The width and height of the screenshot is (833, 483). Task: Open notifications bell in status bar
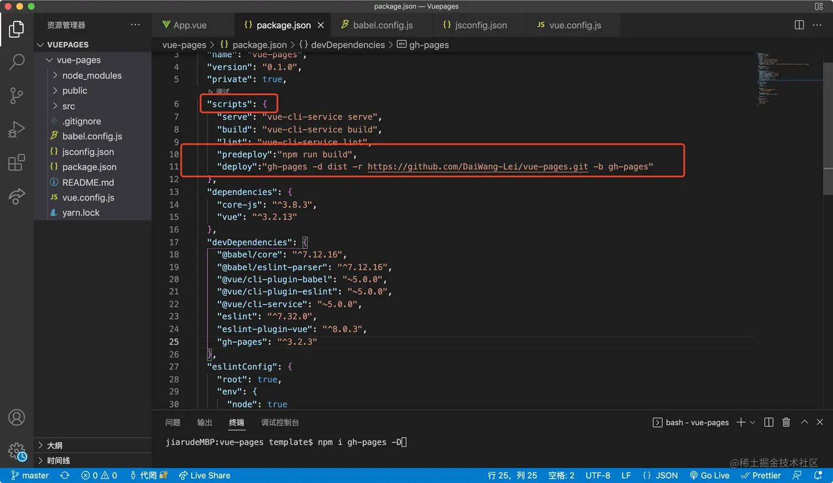pyautogui.click(x=818, y=475)
